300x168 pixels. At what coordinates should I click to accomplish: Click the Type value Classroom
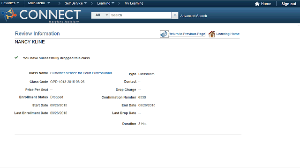[146, 74]
